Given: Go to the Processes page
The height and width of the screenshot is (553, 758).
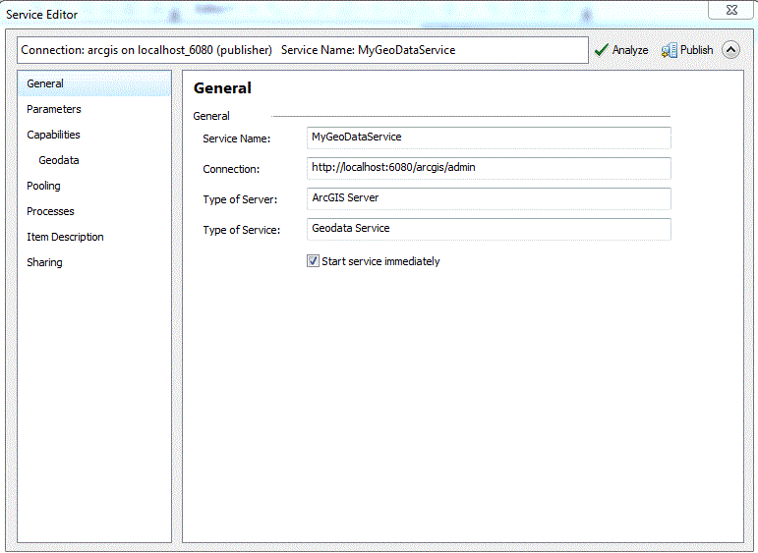Looking at the screenshot, I should [x=50, y=211].
